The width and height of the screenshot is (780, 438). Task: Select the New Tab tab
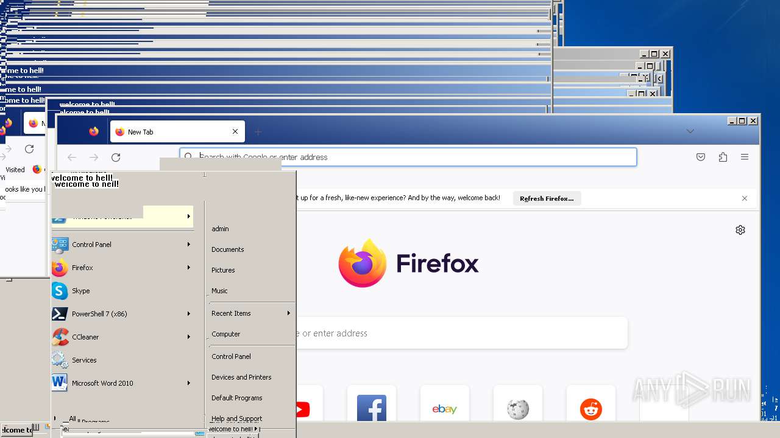177,131
